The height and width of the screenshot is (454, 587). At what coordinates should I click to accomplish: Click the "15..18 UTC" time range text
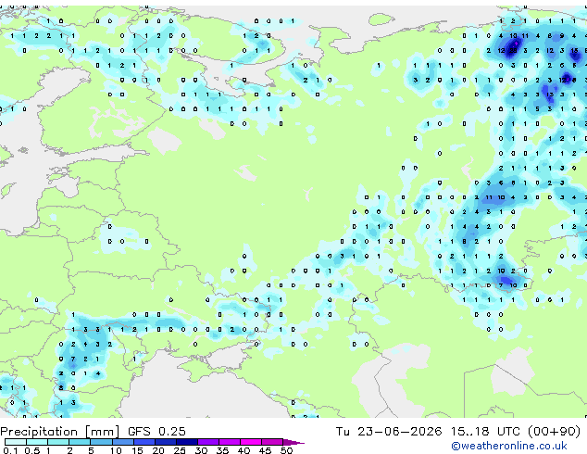click(x=485, y=432)
